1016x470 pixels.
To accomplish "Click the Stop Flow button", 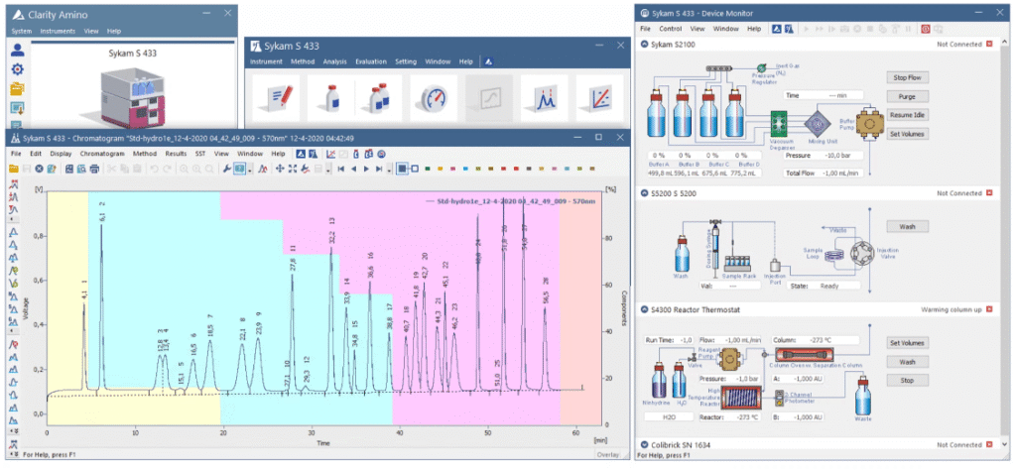I will pyautogui.click(x=907, y=77).
